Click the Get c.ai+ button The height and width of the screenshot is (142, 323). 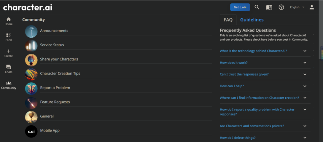[240, 7]
